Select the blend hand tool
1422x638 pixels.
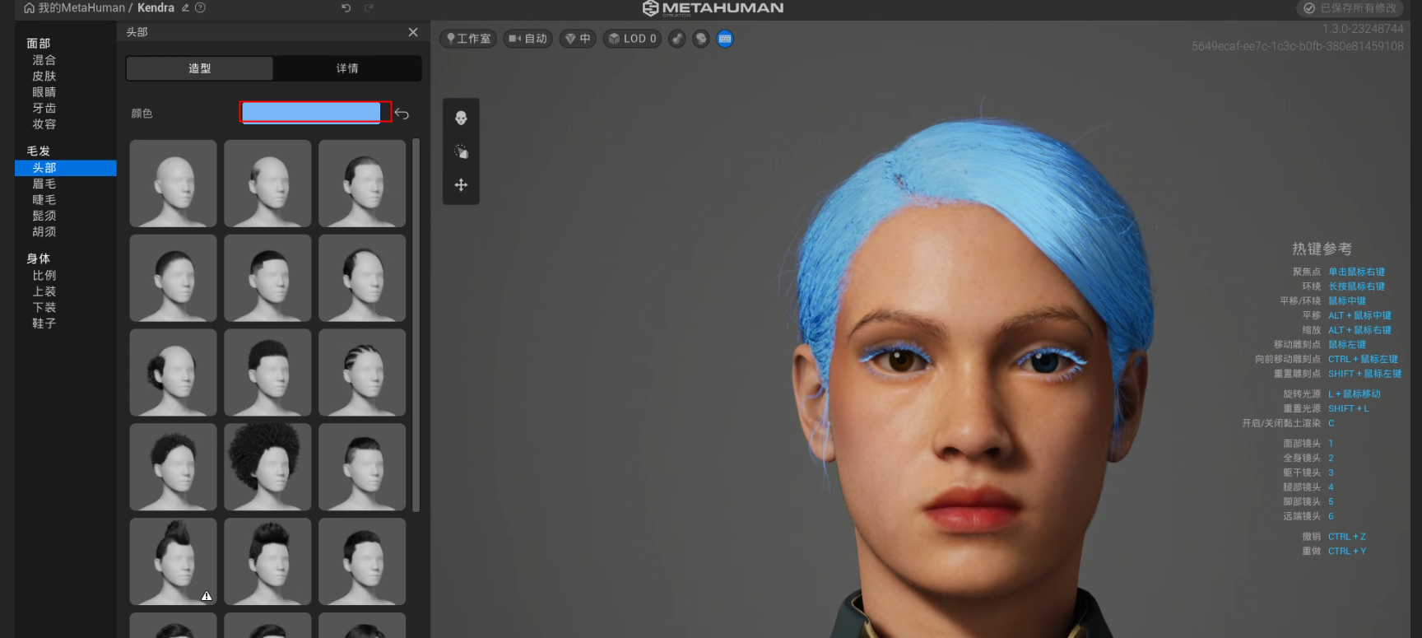[461, 151]
